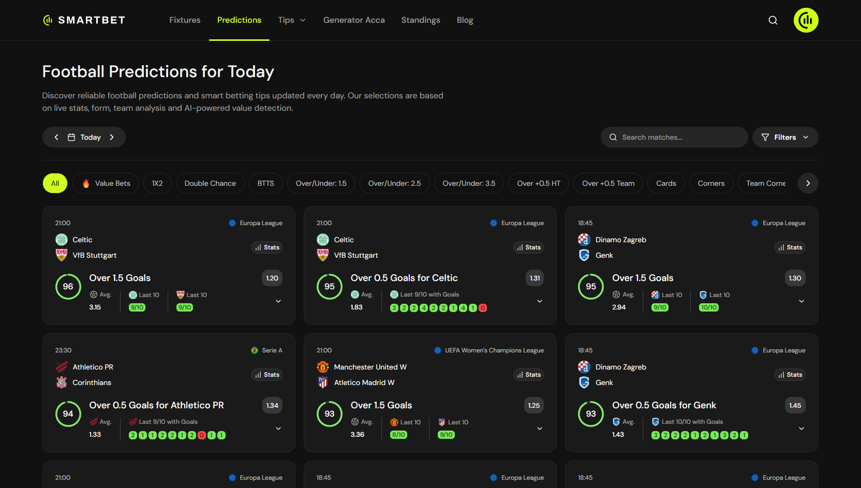
Task: Filter predictions by Double Chance
Action: (210, 183)
